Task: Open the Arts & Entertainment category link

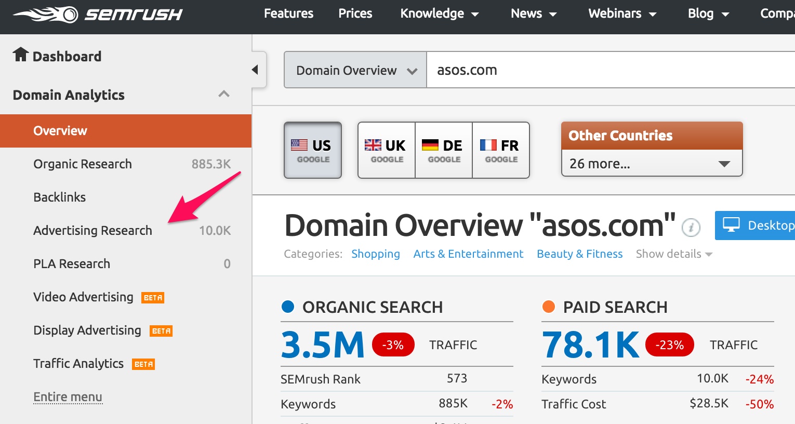Action: (x=468, y=254)
